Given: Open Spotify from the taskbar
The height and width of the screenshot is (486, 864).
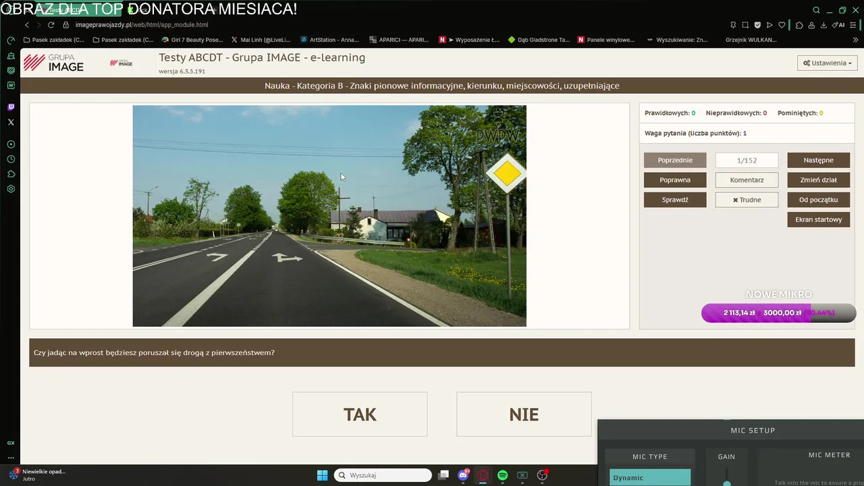Looking at the screenshot, I should click(503, 475).
